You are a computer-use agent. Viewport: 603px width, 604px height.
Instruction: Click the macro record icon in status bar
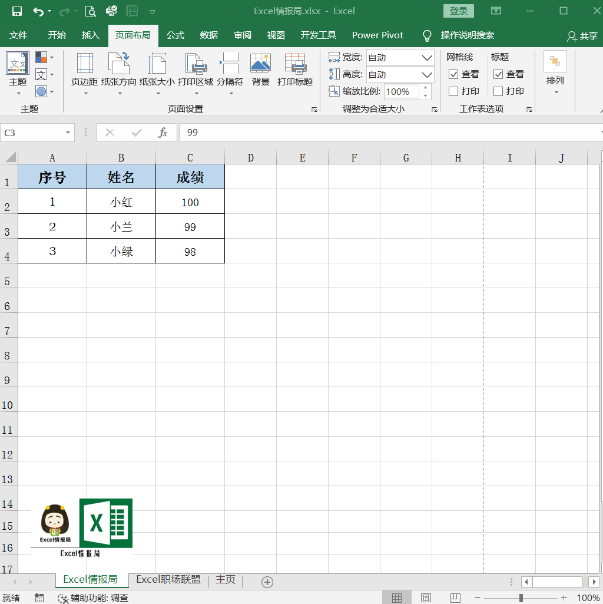click(x=39, y=598)
